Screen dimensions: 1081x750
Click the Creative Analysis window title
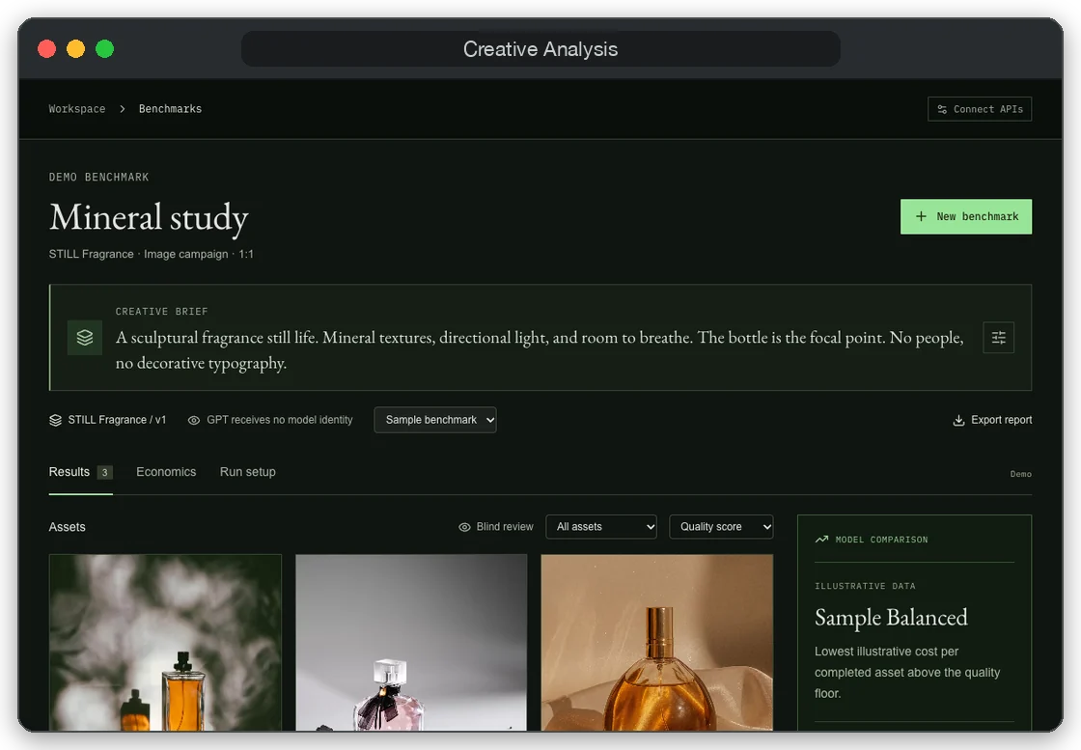[540, 49]
